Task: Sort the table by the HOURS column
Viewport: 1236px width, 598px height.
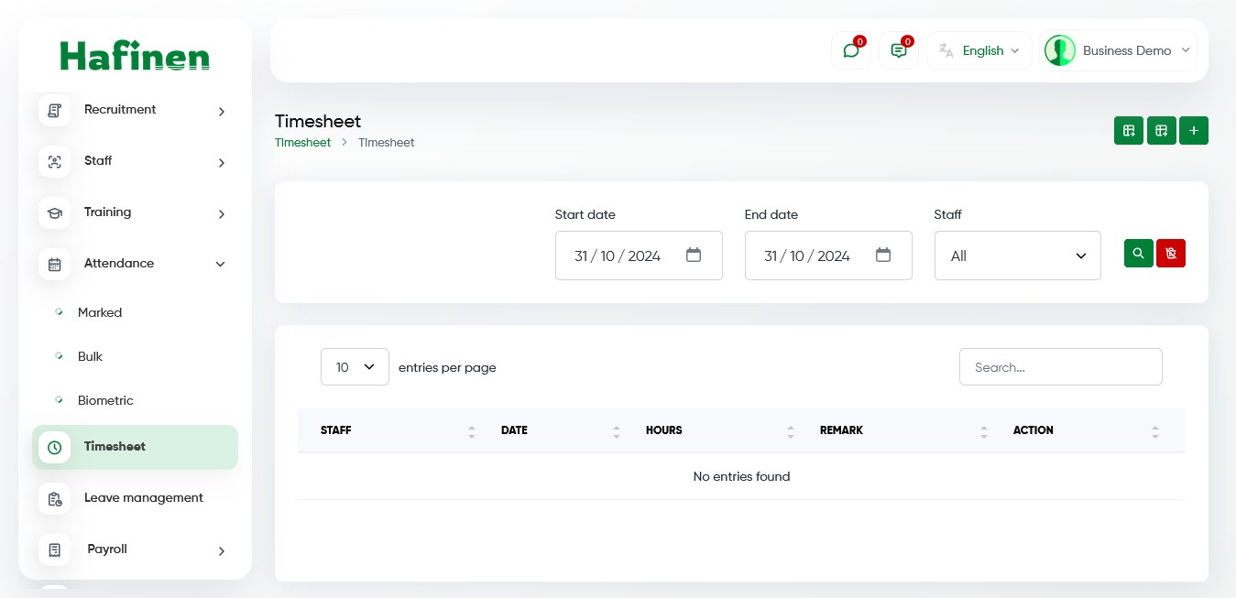Action: [790, 429]
